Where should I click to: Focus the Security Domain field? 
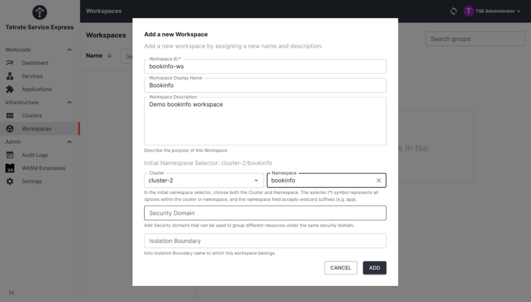(x=265, y=213)
